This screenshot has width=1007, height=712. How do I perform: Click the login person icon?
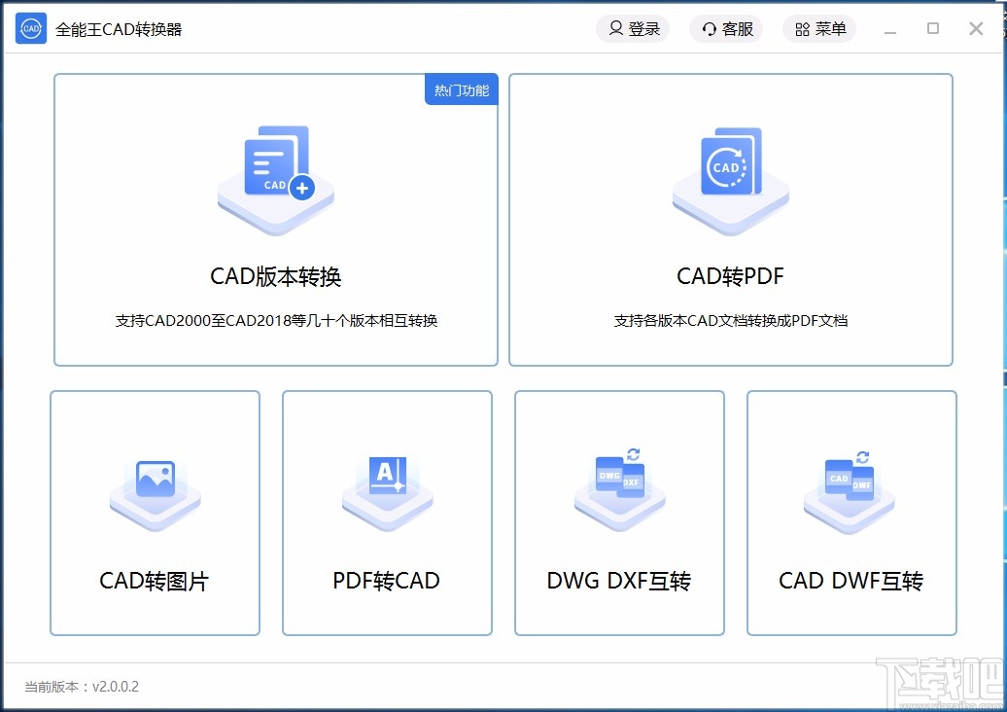[x=614, y=29]
